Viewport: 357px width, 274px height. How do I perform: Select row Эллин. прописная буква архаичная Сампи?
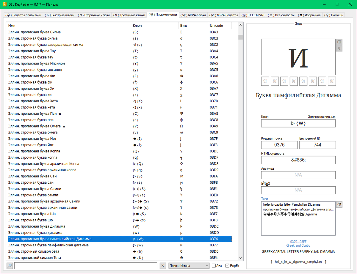pyautogui.click(x=120, y=201)
